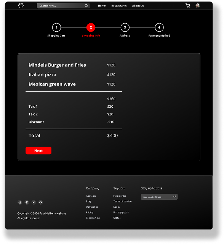Open the Restaurants nav item
Image resolution: width=224 pixels, height=244 pixels.
tap(119, 6)
